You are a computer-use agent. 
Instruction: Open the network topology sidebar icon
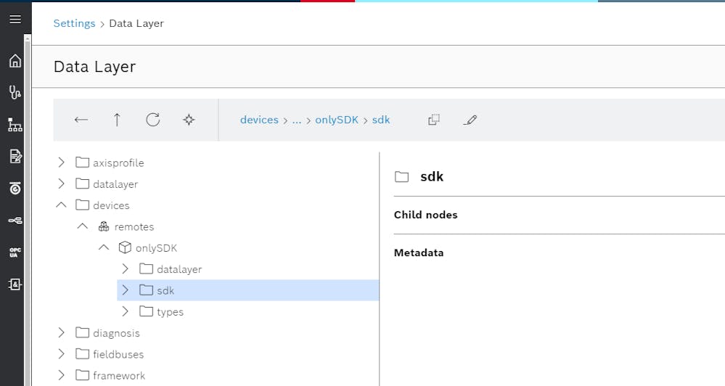(x=15, y=124)
